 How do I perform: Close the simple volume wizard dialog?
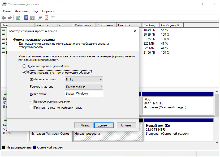135,31
